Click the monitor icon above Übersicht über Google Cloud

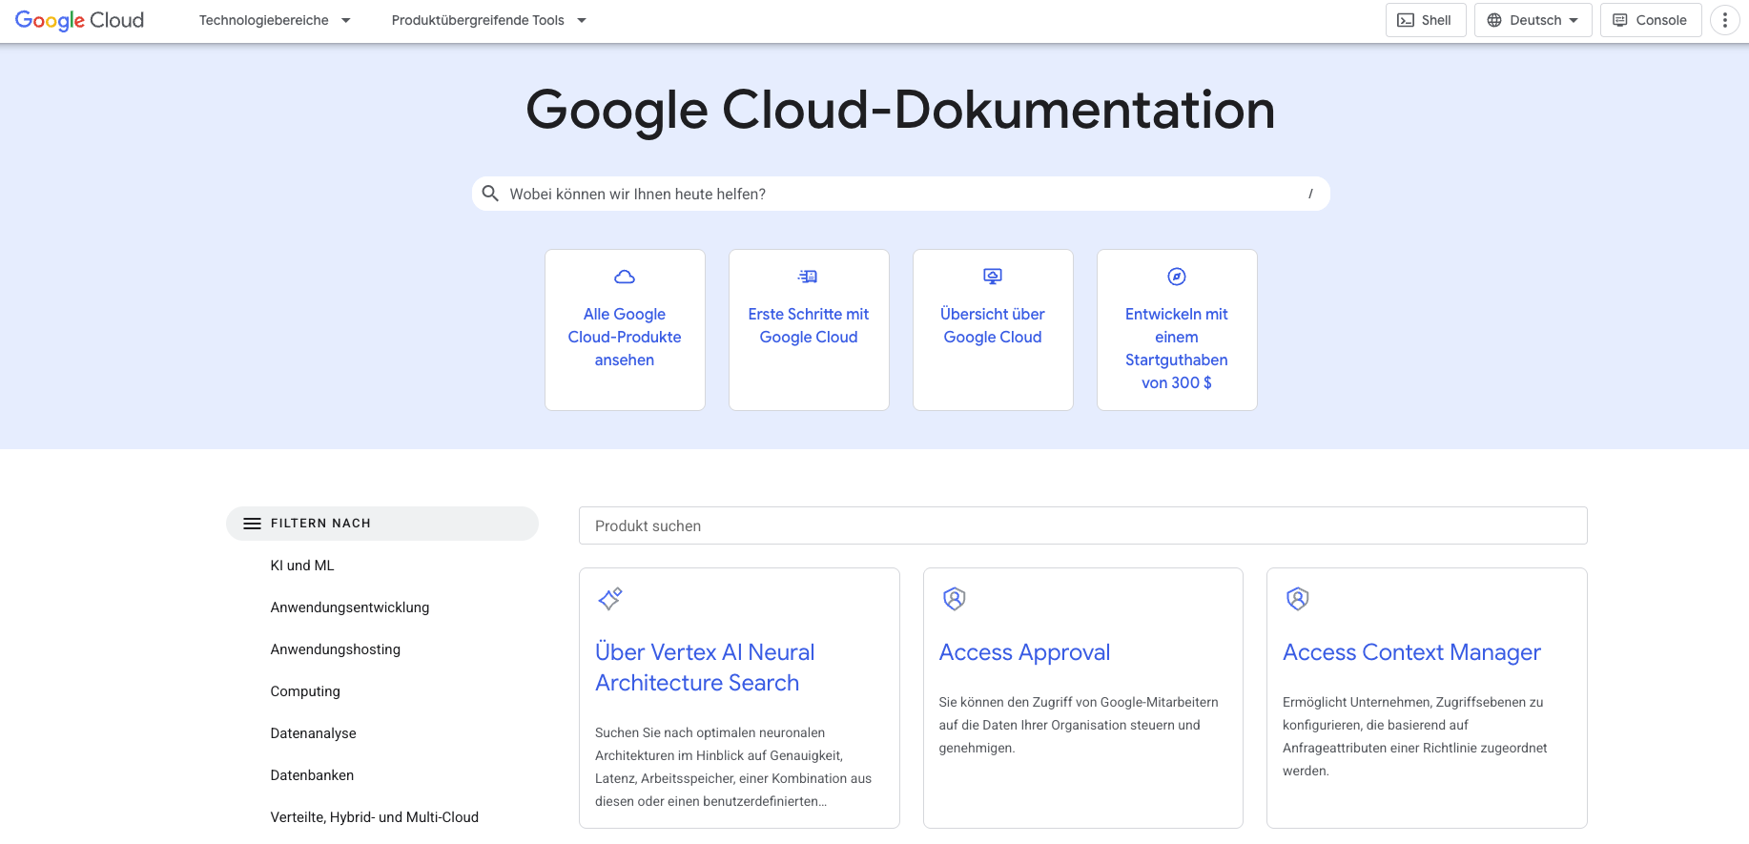click(x=993, y=277)
